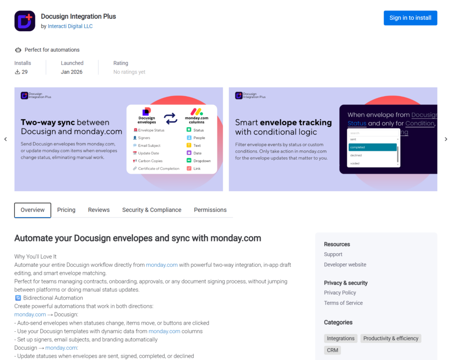Open the Interacti Digital LLC developer link
The height and width of the screenshot is (360, 453).
[x=70, y=27]
